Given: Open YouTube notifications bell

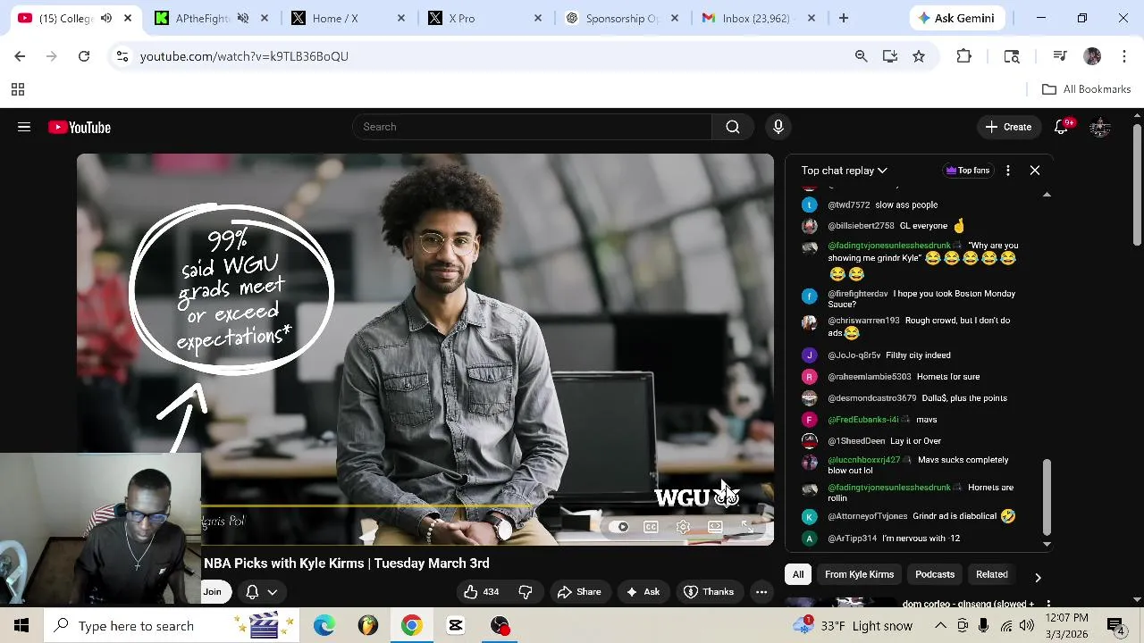Looking at the screenshot, I should click(x=1062, y=127).
